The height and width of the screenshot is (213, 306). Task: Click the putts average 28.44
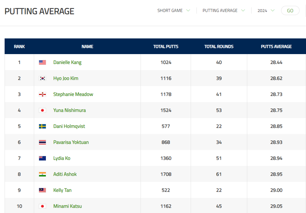[x=276, y=62]
